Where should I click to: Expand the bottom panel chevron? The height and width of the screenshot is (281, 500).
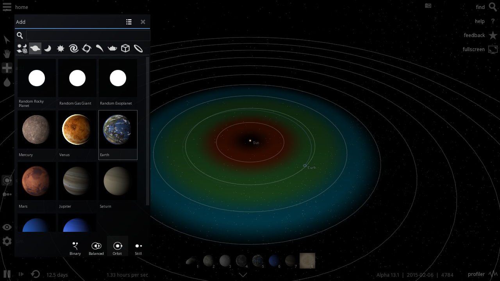pyautogui.click(x=243, y=275)
